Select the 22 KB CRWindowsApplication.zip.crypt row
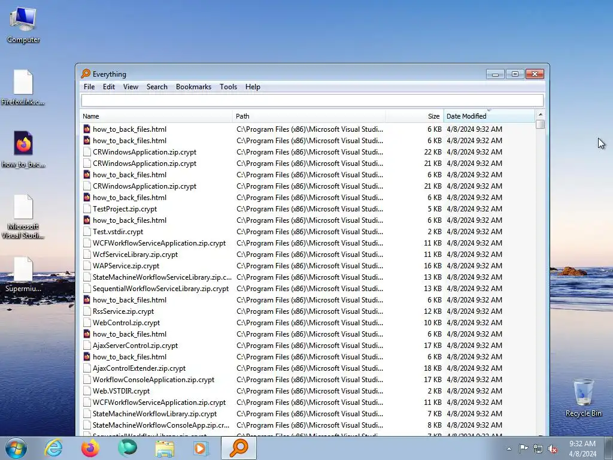 pyautogui.click(x=307, y=152)
